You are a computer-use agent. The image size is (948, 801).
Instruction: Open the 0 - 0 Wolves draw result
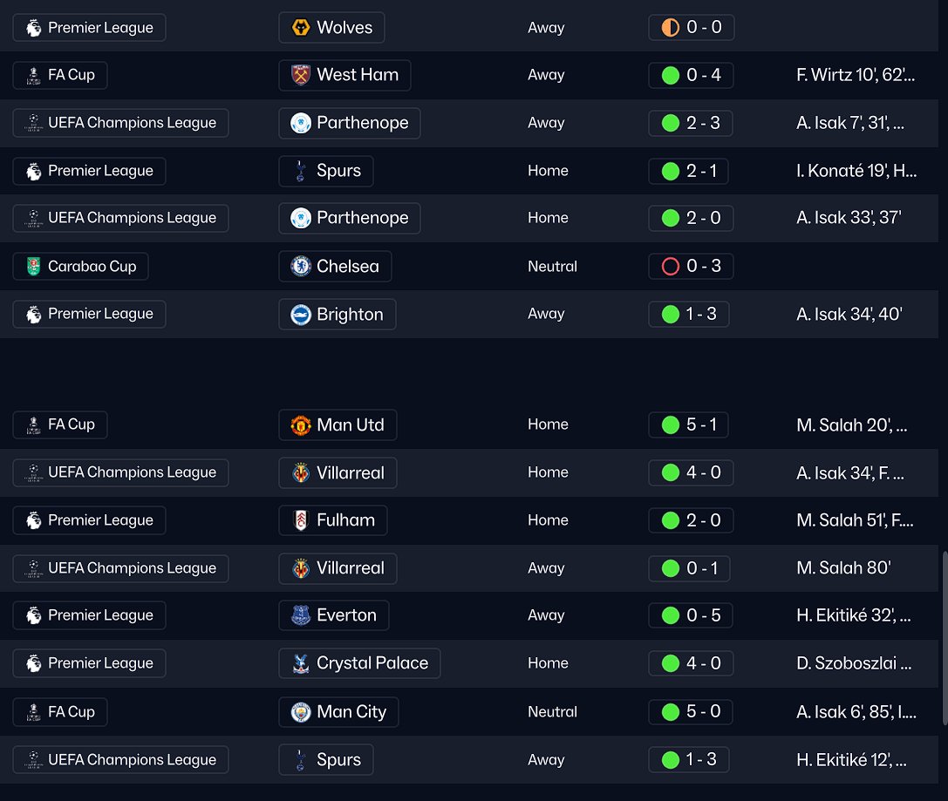coord(692,28)
